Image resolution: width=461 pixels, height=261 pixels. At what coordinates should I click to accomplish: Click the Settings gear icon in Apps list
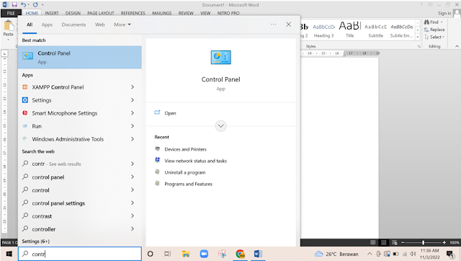[x=25, y=100]
